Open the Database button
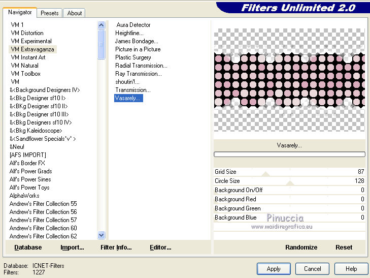The image size is (370, 278). [x=28, y=248]
